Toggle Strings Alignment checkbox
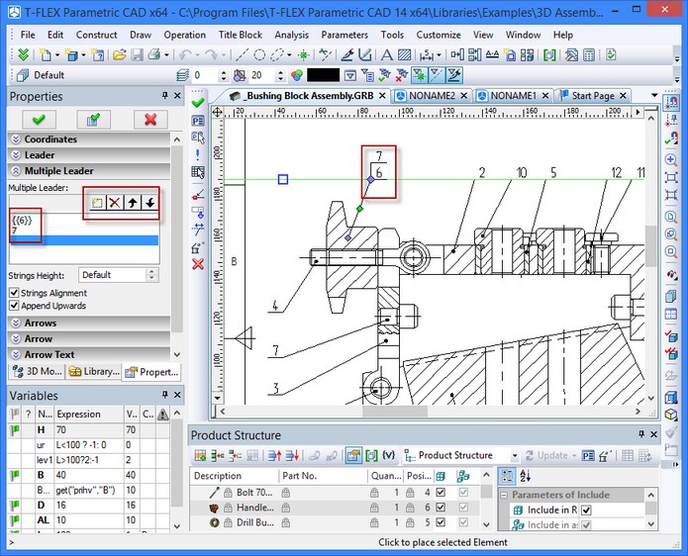 coord(14,293)
